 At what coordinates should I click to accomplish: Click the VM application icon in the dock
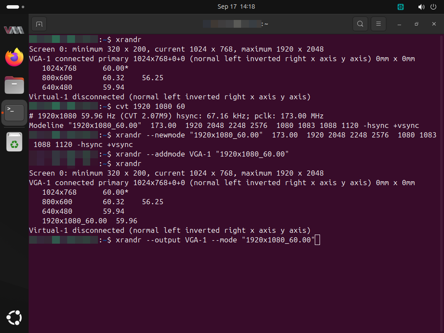pos(14,30)
